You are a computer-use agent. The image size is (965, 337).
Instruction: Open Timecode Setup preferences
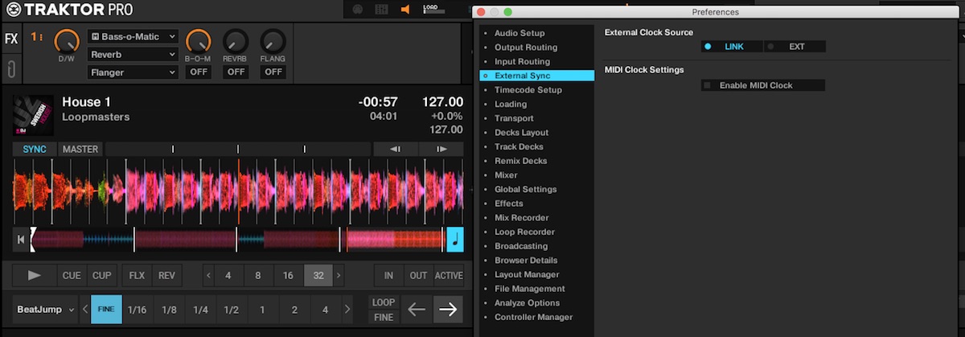coord(528,90)
